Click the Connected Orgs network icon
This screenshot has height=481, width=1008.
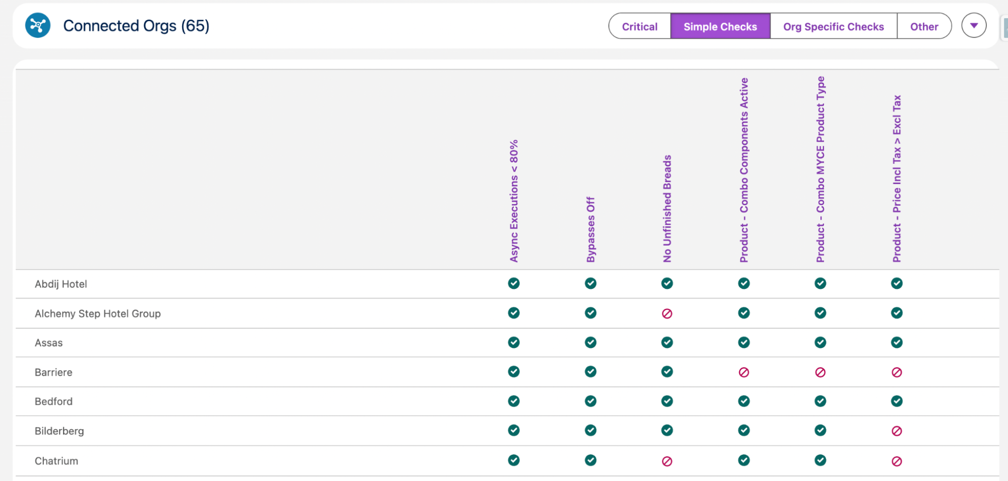(37, 25)
